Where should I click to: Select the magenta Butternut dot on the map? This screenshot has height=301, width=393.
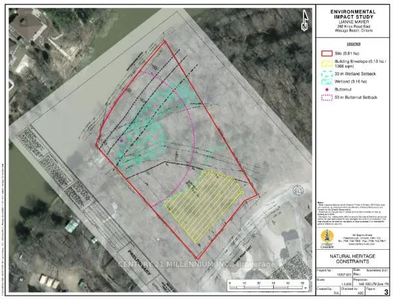pyautogui.click(x=122, y=141)
